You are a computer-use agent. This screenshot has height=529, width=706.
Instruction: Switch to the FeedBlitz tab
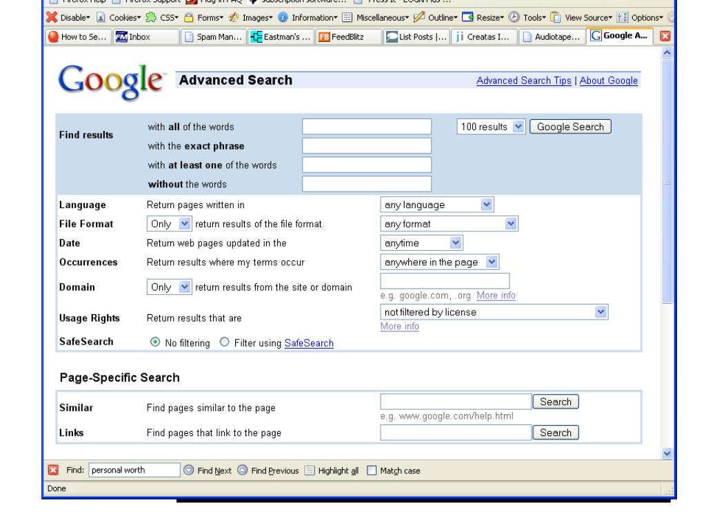349,37
